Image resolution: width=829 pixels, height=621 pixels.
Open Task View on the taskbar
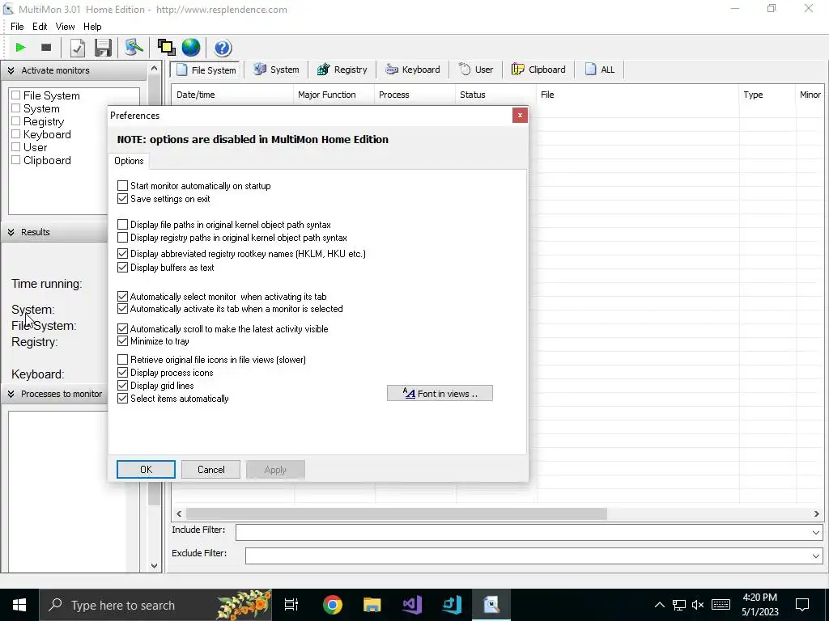point(291,605)
